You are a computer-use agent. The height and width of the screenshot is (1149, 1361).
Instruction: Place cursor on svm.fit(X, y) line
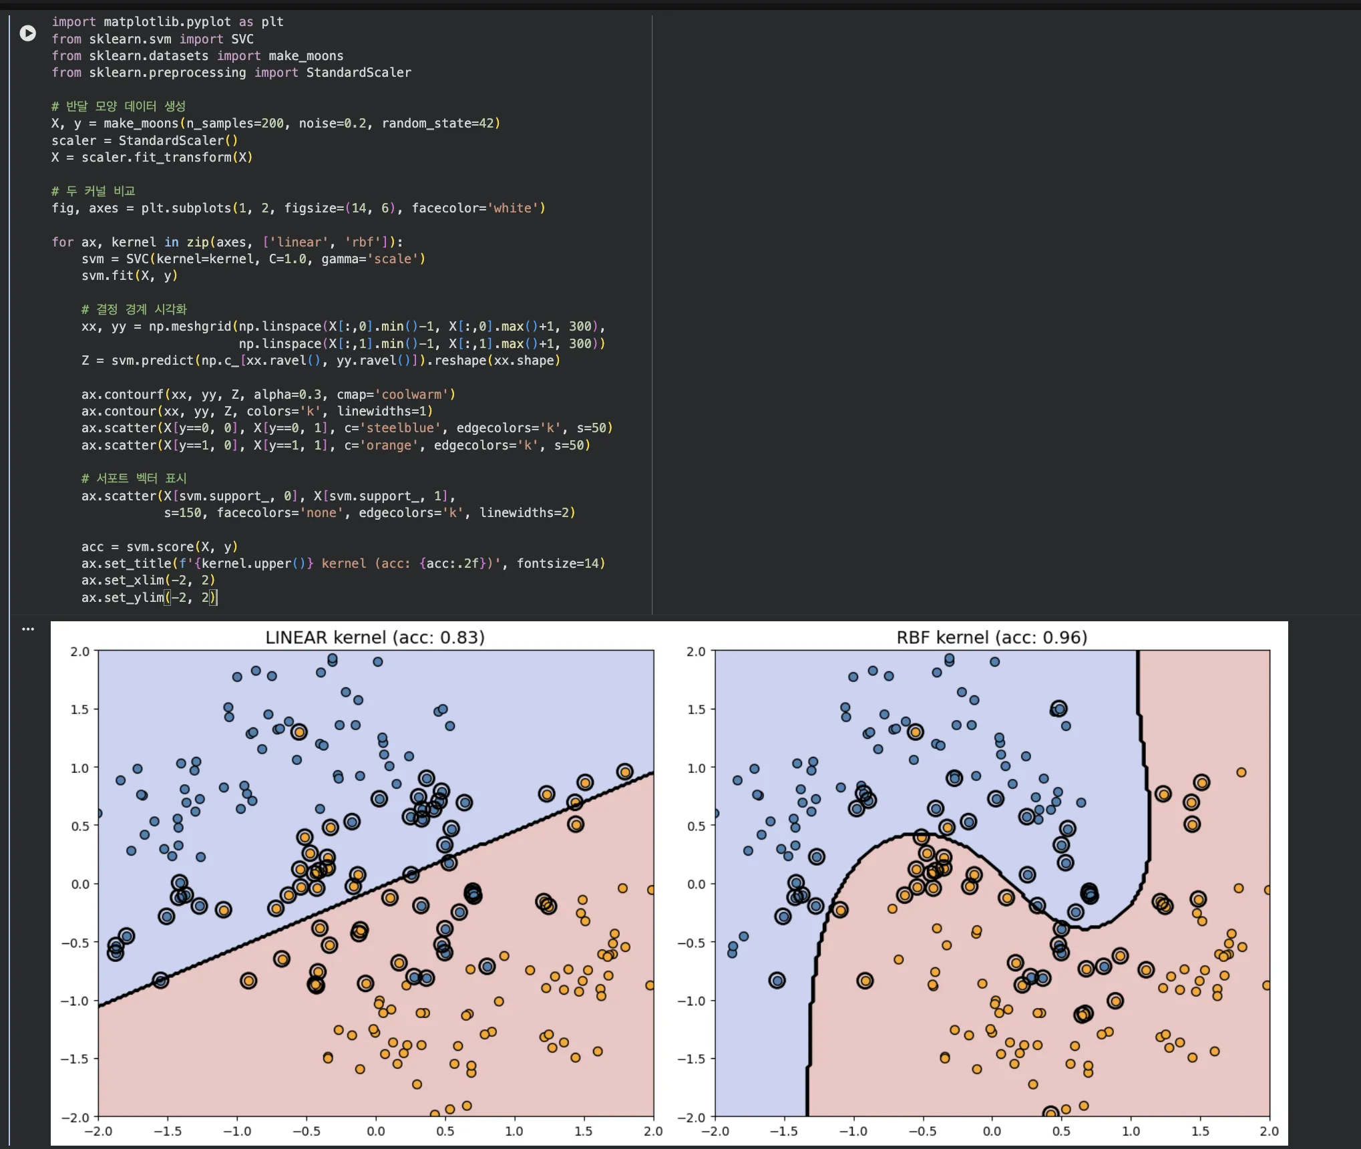coord(129,276)
